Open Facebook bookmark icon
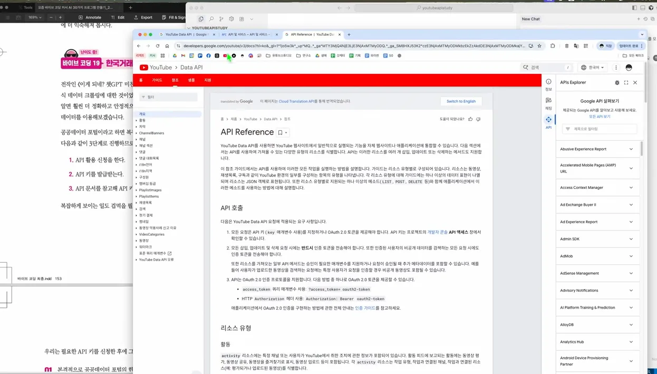Viewport: 657px width, 374px height. click(208, 55)
